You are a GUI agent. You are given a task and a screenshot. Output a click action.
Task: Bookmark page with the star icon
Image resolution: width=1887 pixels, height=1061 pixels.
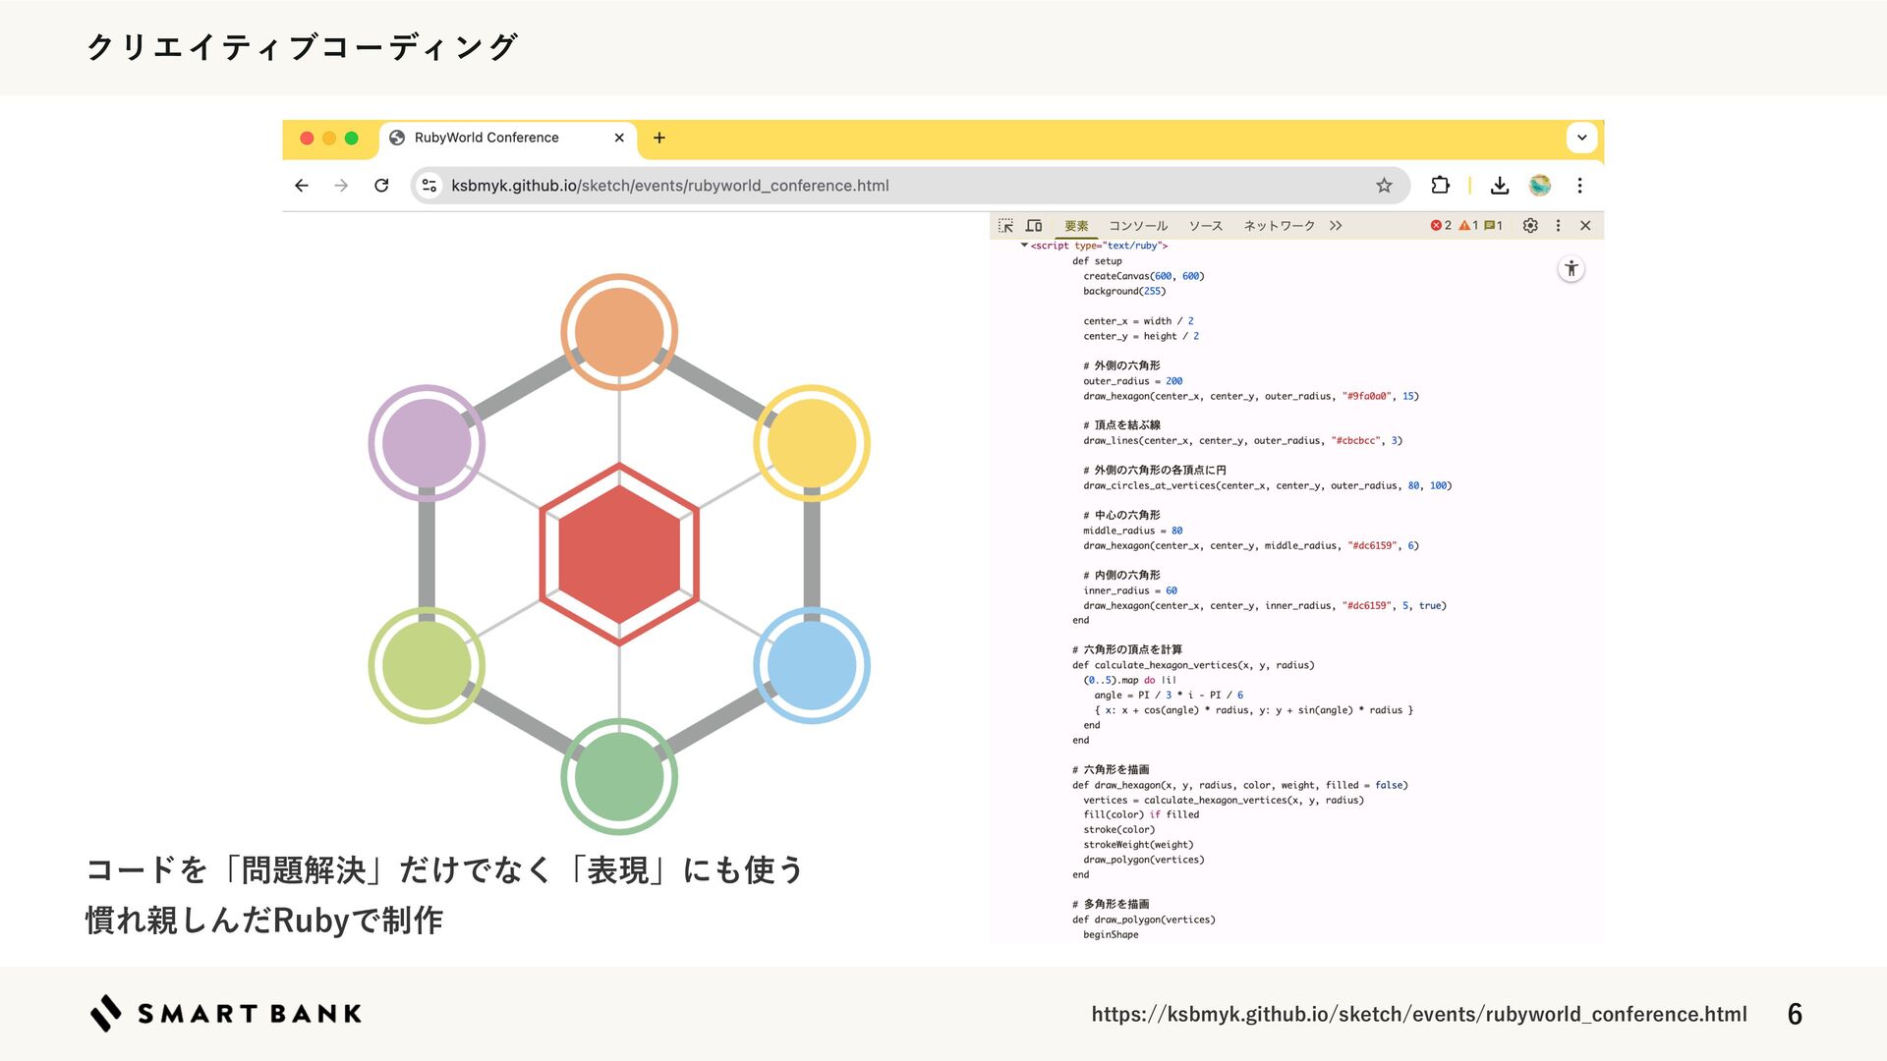[1384, 186]
